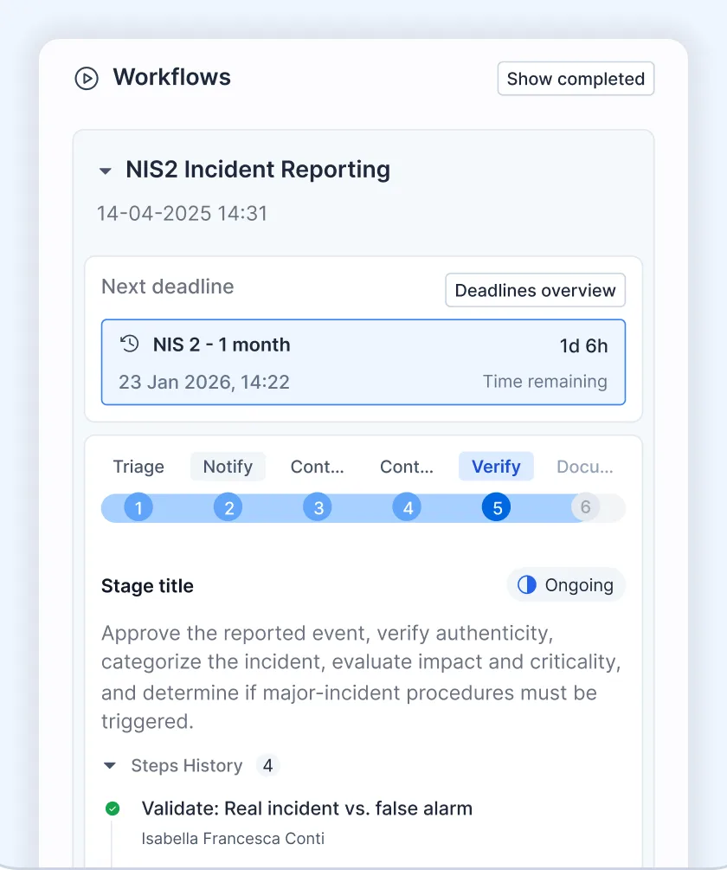The image size is (727, 870).
Task: Click the Next deadline label
Action: 168,287
